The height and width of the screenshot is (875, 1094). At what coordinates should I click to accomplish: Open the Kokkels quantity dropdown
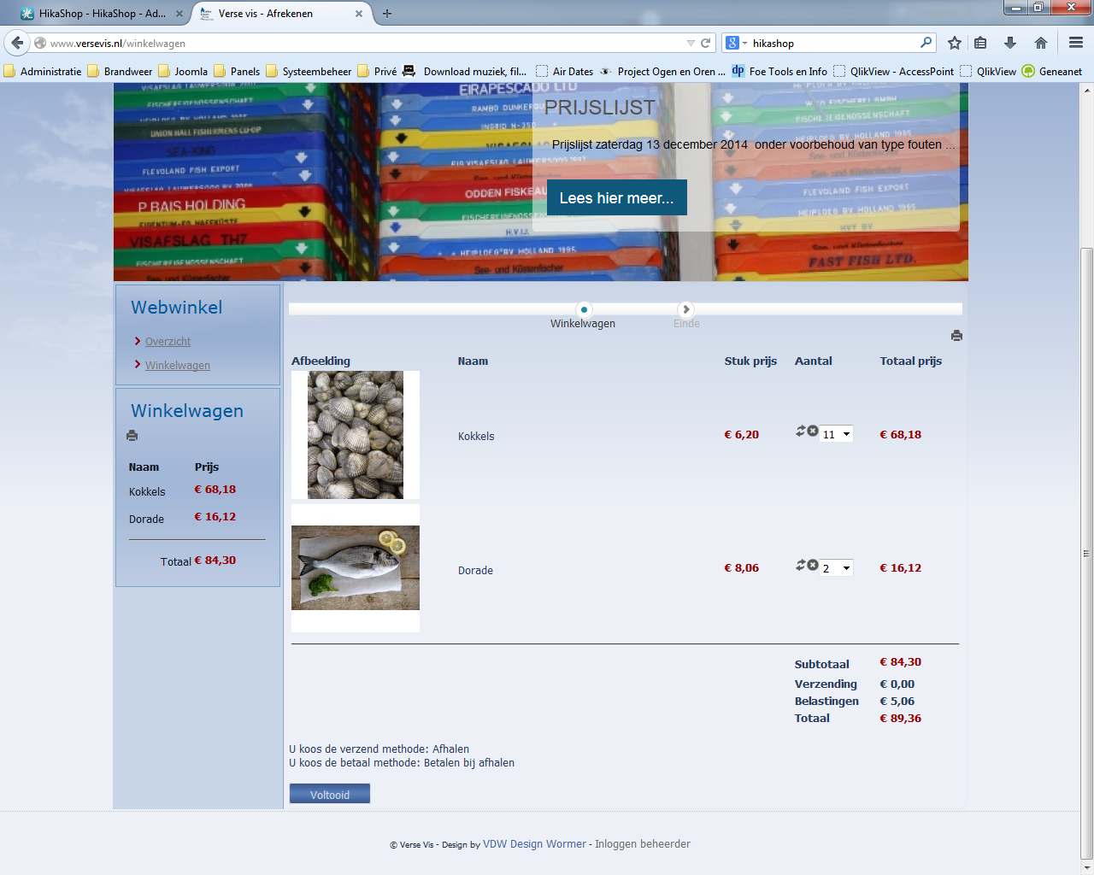point(837,434)
